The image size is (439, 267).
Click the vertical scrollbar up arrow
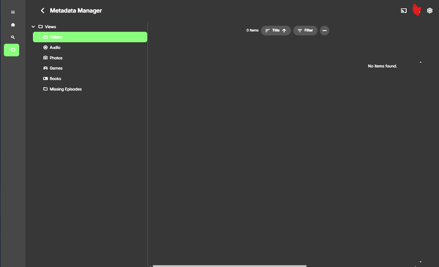click(x=420, y=62)
